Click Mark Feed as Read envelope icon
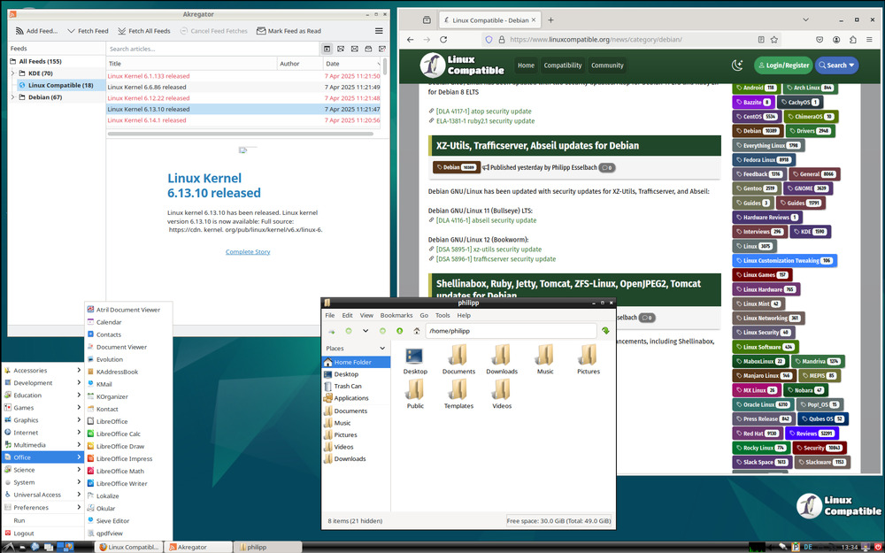Image resolution: width=885 pixels, height=553 pixels. click(262, 31)
